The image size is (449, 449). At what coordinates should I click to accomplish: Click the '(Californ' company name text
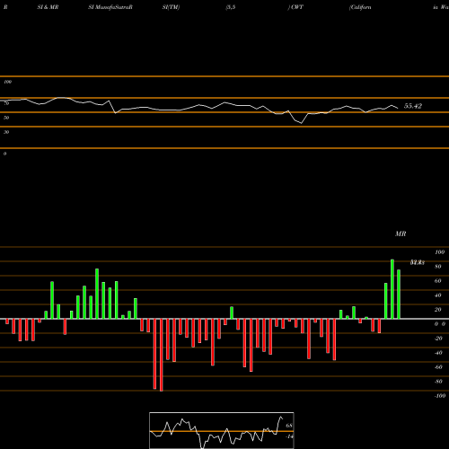360,7
